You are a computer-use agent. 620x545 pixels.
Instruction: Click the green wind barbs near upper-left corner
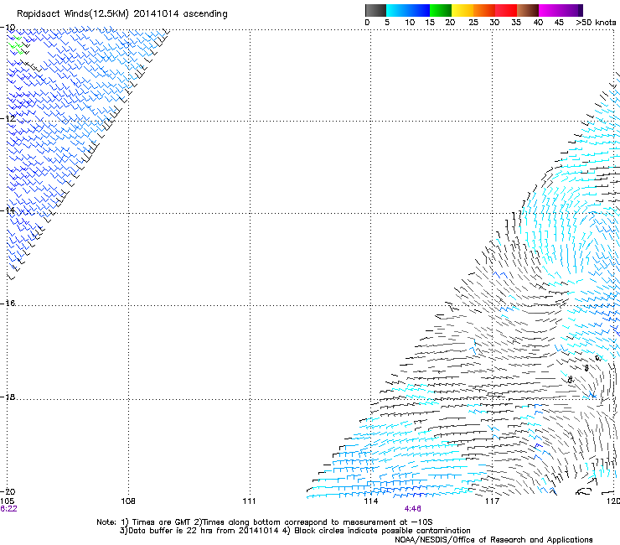pos(16,44)
